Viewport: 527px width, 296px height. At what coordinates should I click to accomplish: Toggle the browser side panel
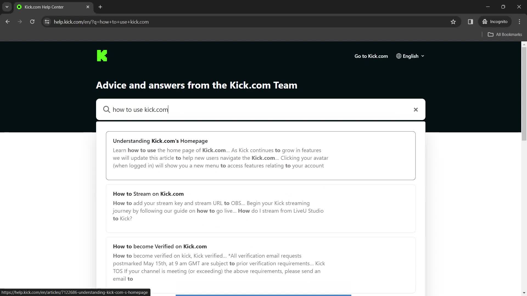[x=470, y=22]
